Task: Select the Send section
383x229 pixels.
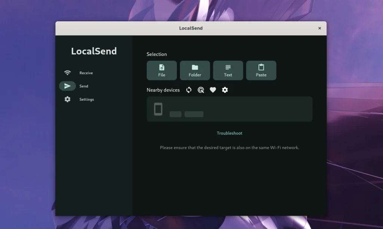Action: (84, 86)
